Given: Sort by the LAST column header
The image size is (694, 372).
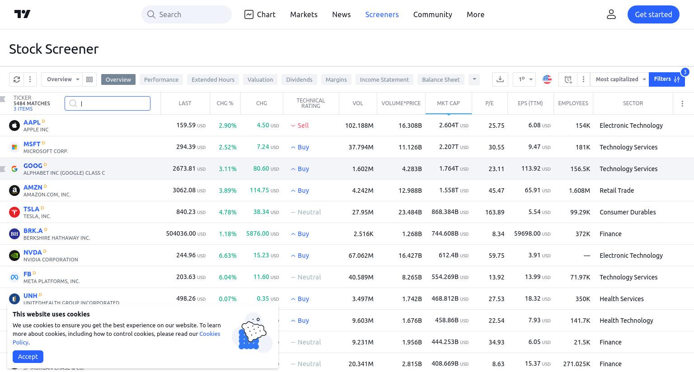Looking at the screenshot, I should [x=185, y=103].
